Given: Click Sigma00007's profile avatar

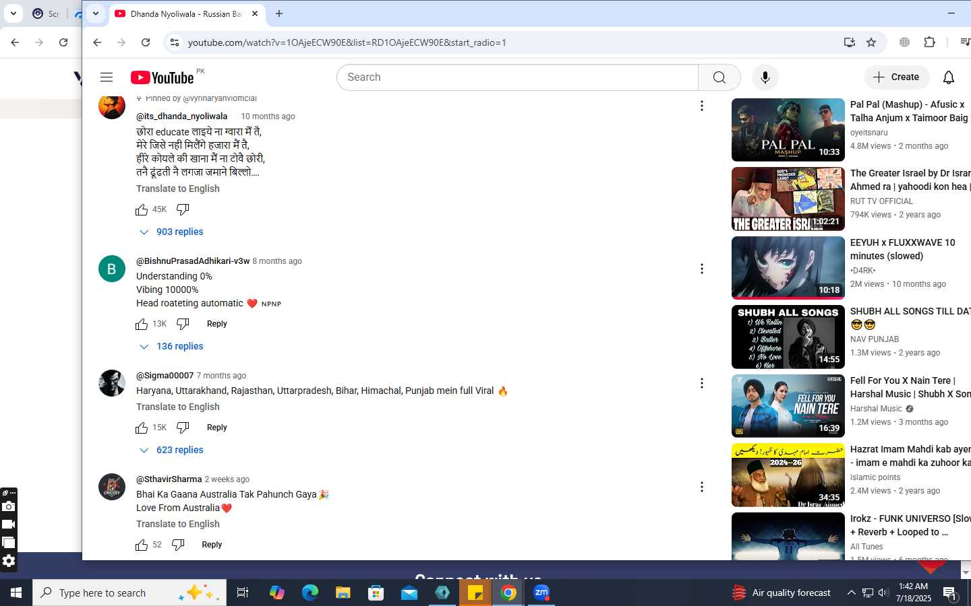Looking at the screenshot, I should click(x=112, y=383).
